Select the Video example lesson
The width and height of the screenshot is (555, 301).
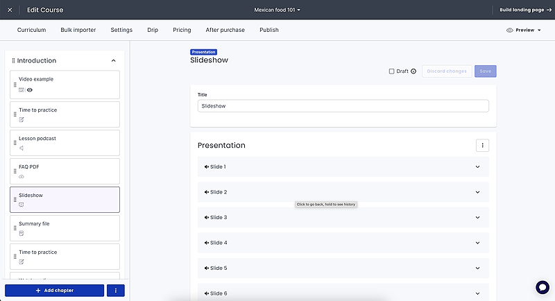[x=65, y=85]
